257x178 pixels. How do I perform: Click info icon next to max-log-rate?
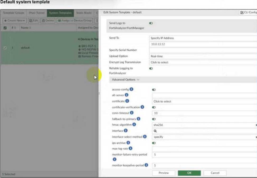click(130, 149)
